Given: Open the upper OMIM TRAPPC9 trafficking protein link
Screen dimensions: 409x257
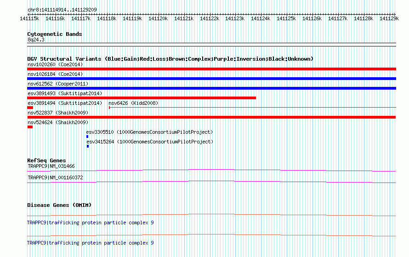Looking at the screenshot, I should pos(90,223).
